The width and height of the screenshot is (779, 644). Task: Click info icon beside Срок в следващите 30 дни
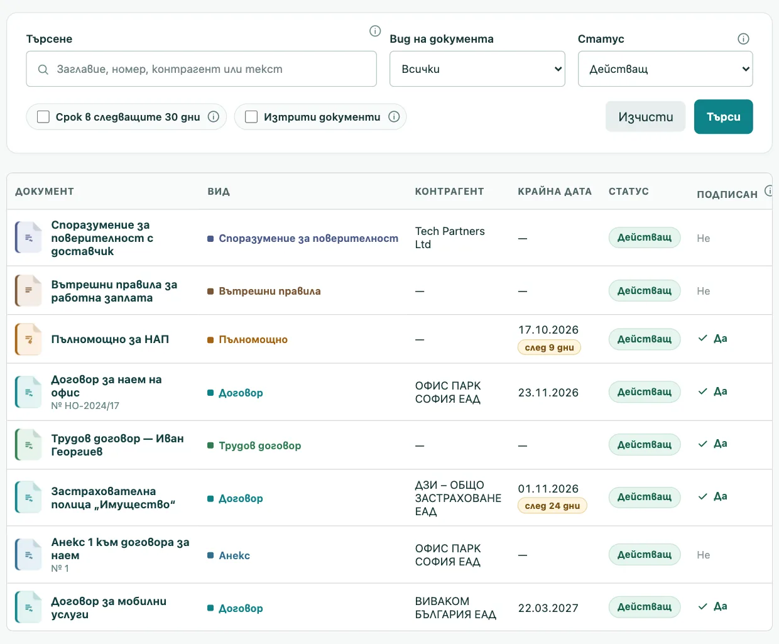(213, 117)
